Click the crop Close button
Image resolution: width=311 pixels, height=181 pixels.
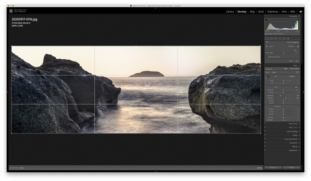click(x=297, y=61)
